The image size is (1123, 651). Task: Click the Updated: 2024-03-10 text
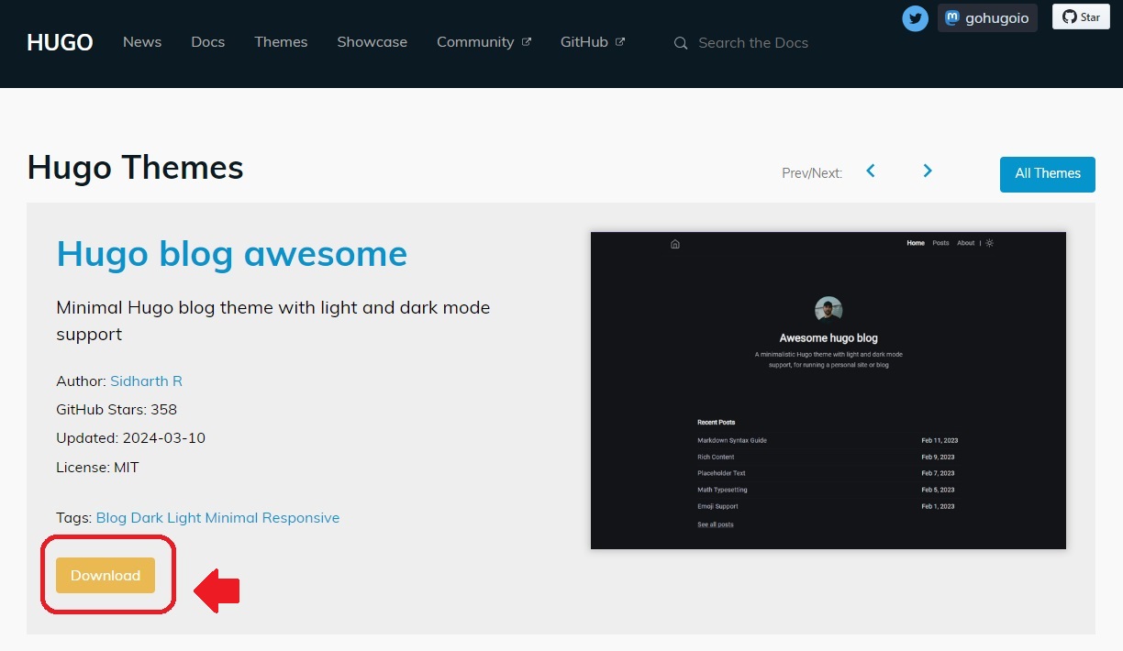(x=131, y=438)
